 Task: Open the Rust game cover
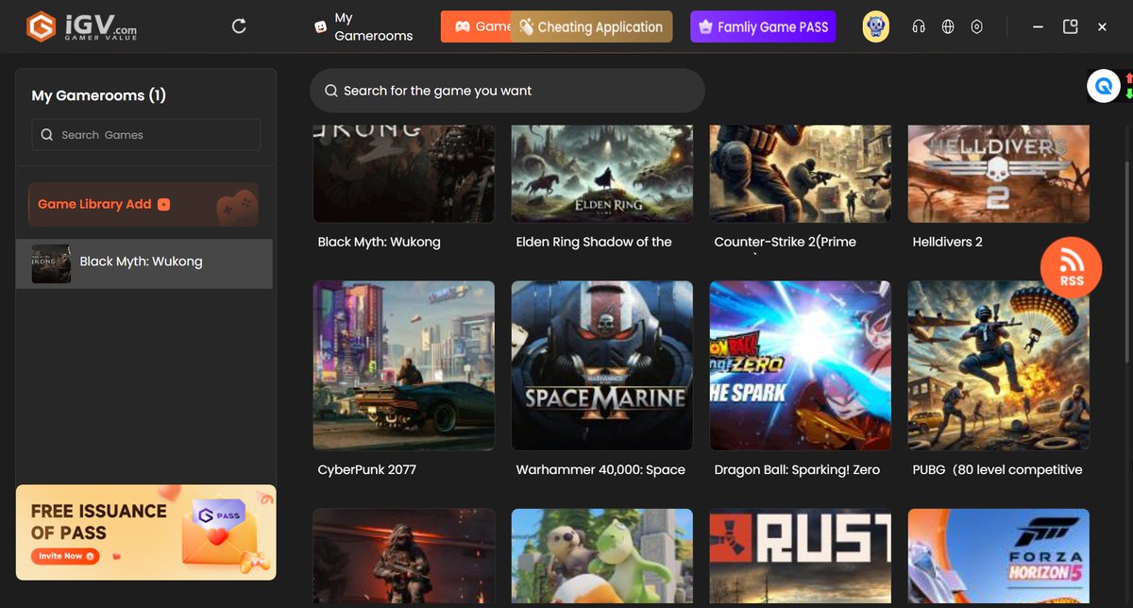(x=800, y=558)
